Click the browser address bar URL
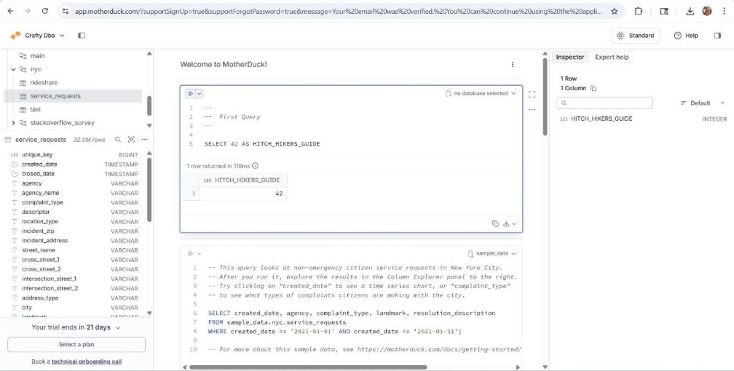The height and width of the screenshot is (371, 734). click(x=339, y=11)
